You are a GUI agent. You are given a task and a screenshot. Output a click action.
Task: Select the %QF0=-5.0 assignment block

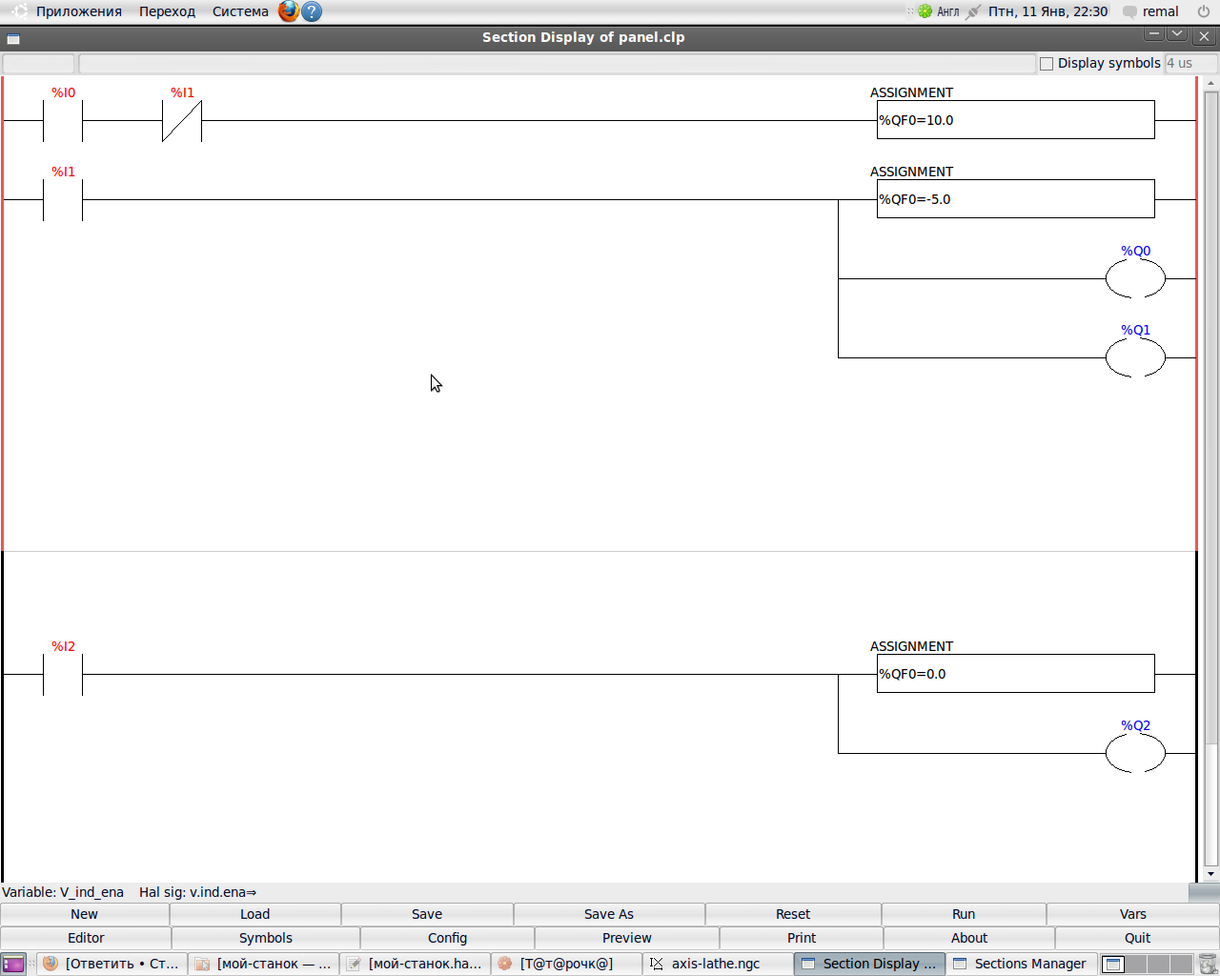coord(1016,199)
